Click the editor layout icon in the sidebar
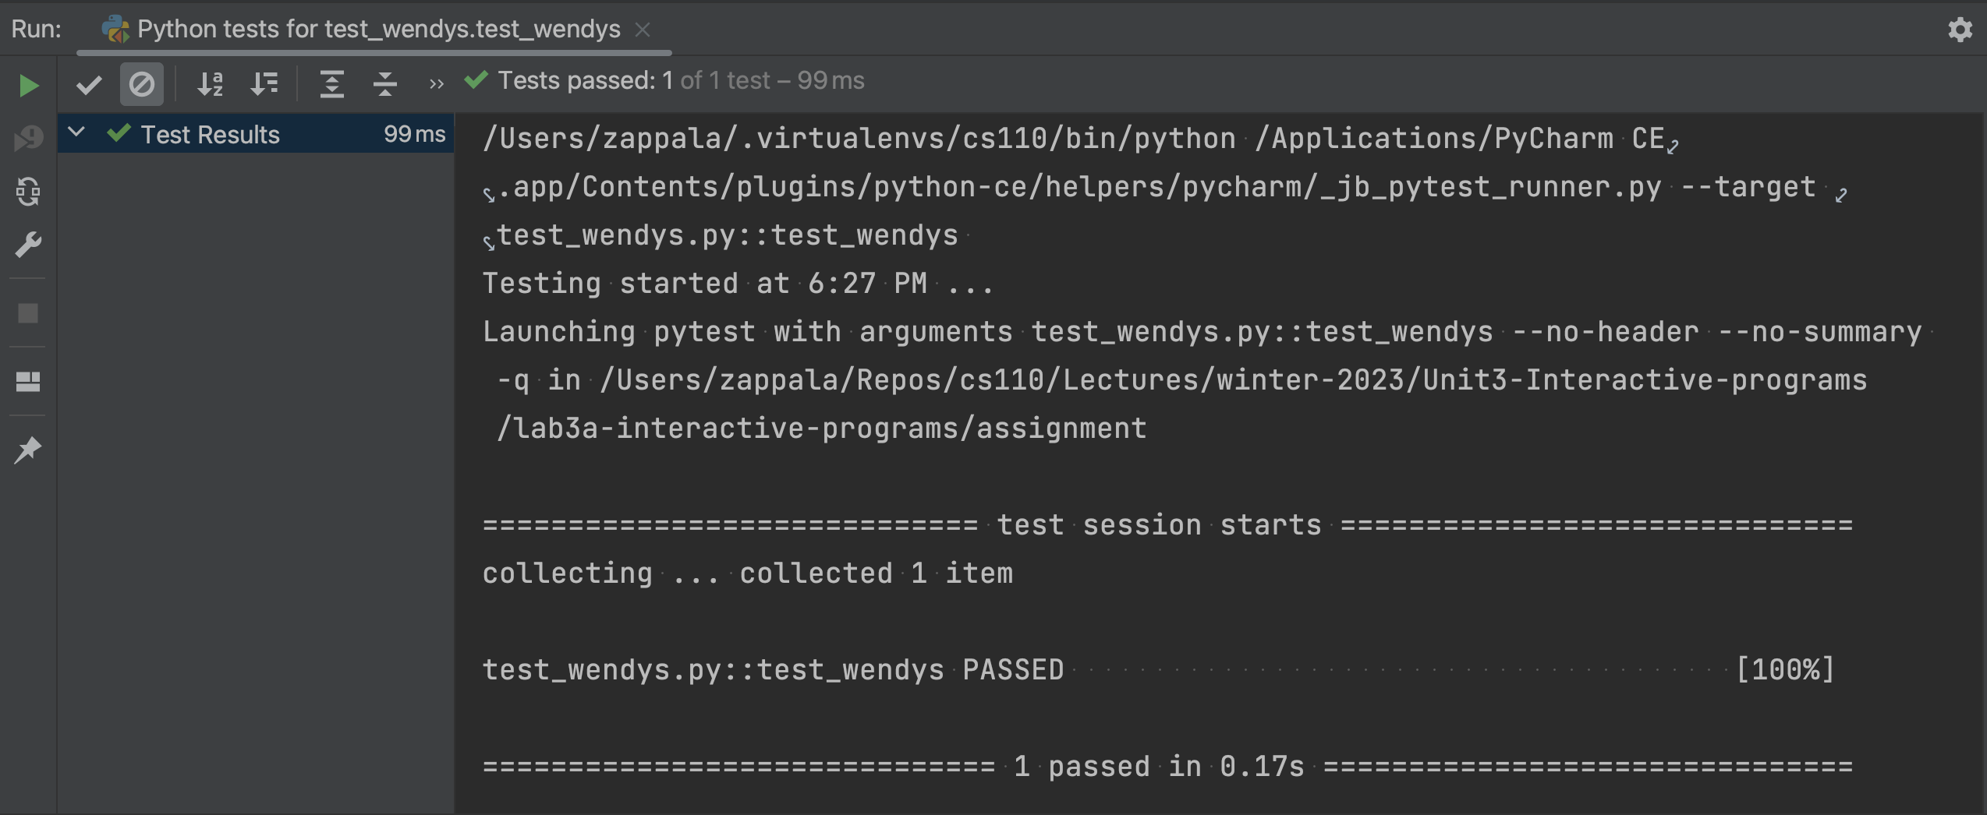This screenshot has height=815, width=1987. pos(28,381)
